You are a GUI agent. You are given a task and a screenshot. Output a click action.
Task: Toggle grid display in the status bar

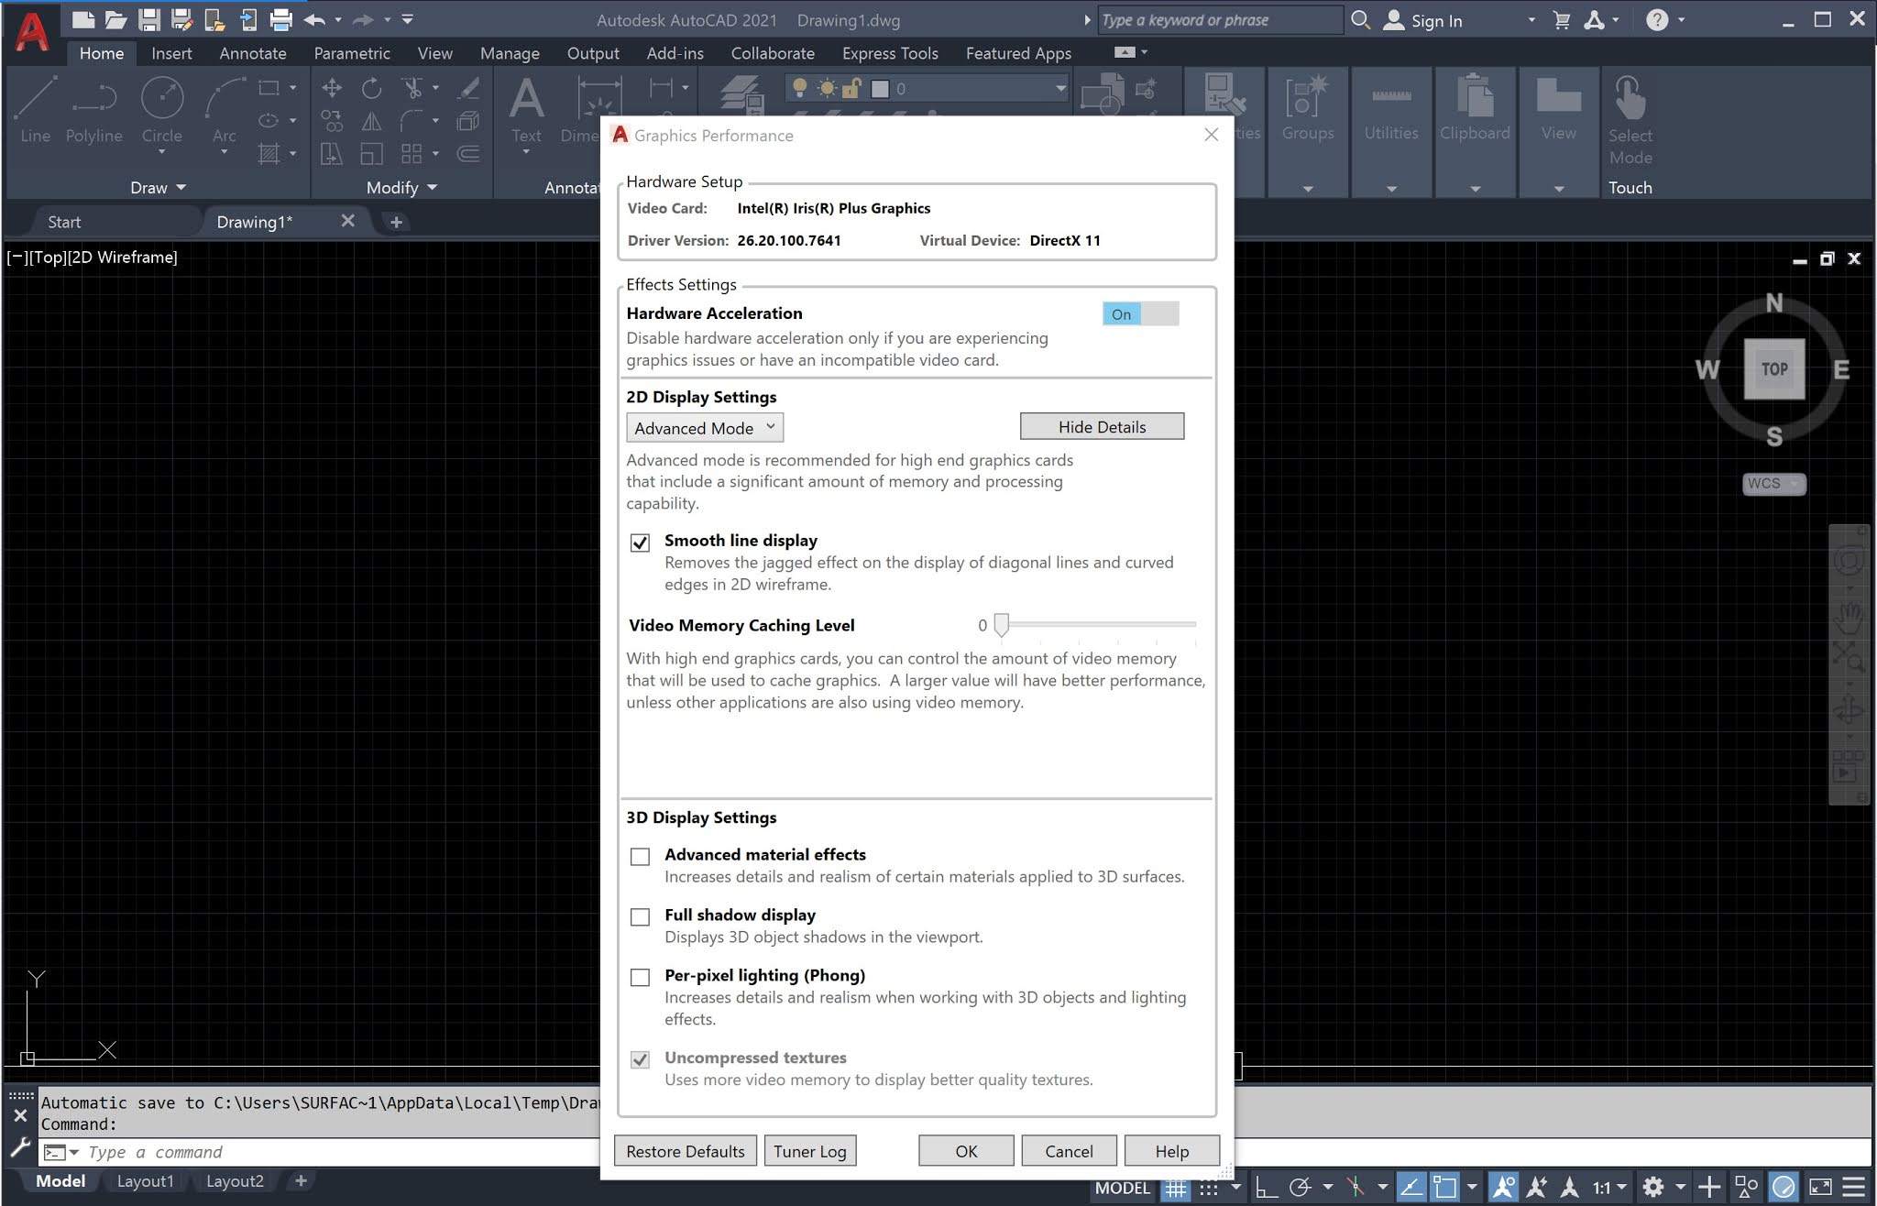tap(1176, 1187)
